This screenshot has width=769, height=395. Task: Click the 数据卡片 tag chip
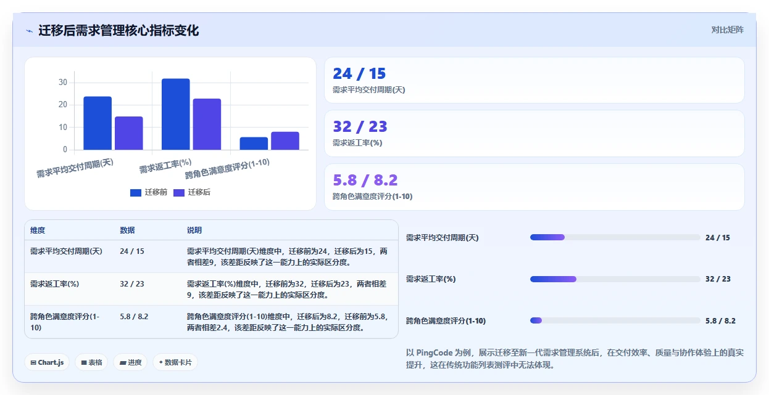pyautogui.click(x=175, y=362)
